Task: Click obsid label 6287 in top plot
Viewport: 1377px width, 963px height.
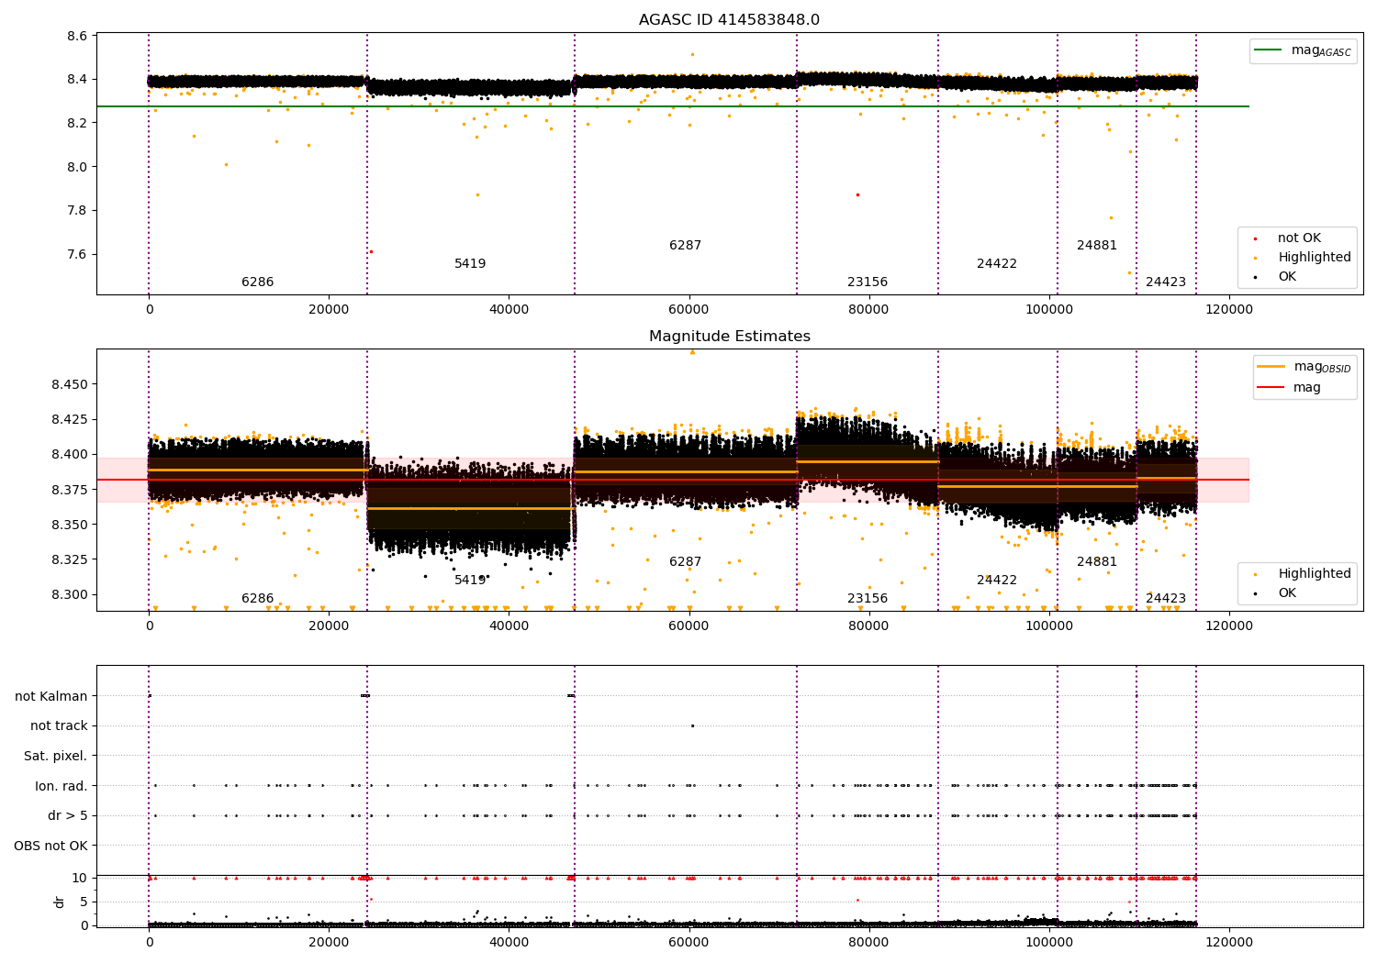Action: 685,246
